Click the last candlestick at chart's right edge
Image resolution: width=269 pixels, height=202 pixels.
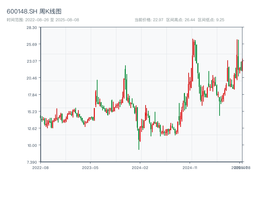pos(242,66)
